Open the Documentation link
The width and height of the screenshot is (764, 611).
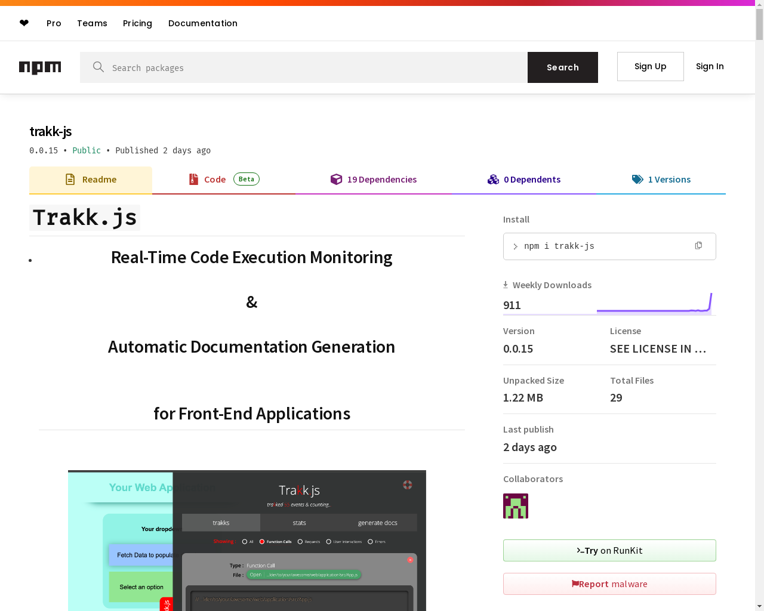203,23
